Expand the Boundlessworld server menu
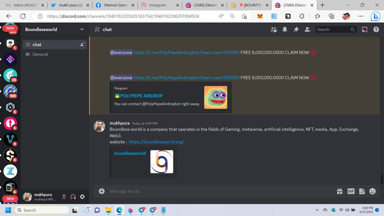 pos(55,29)
